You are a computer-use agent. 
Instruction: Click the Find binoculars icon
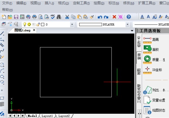pyautogui.click(x=59, y=17)
